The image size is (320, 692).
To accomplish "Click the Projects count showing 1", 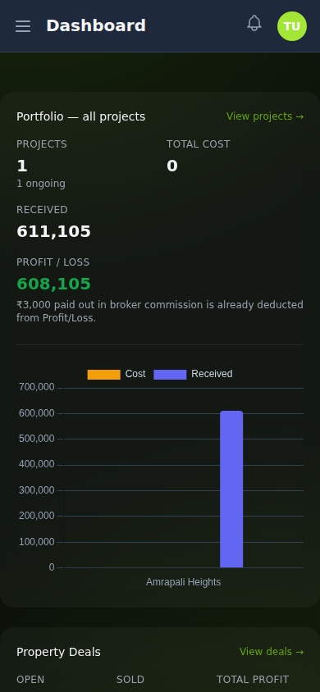I will (x=22, y=166).
